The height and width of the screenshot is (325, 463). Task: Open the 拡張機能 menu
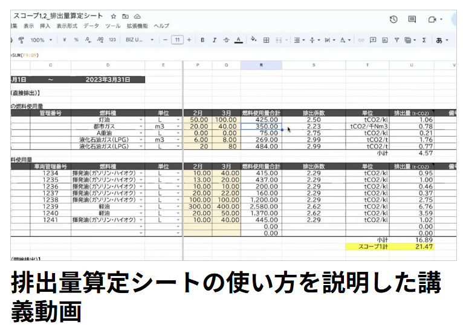pos(137,26)
